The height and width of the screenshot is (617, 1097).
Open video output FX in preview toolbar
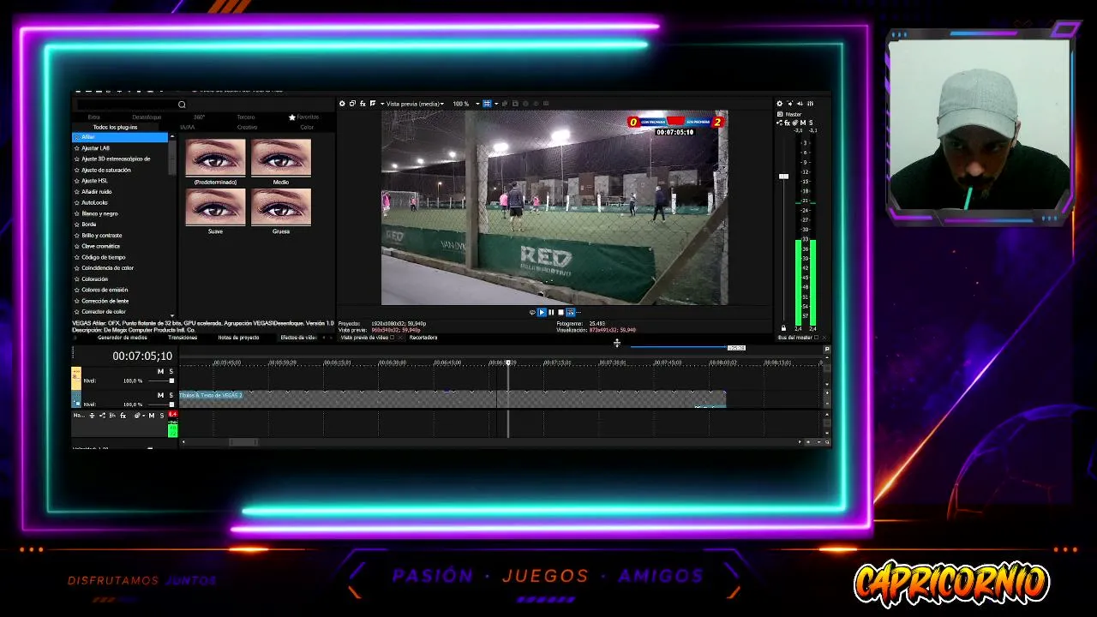[x=363, y=104]
